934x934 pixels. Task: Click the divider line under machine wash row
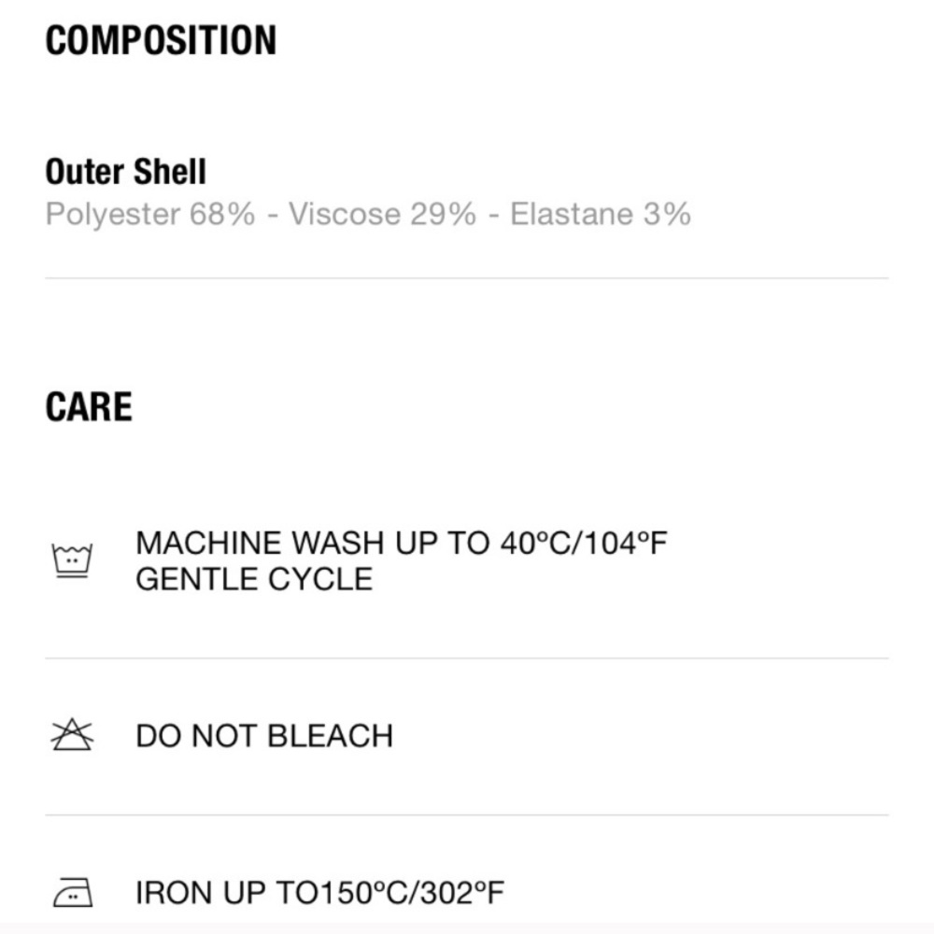tap(467, 658)
